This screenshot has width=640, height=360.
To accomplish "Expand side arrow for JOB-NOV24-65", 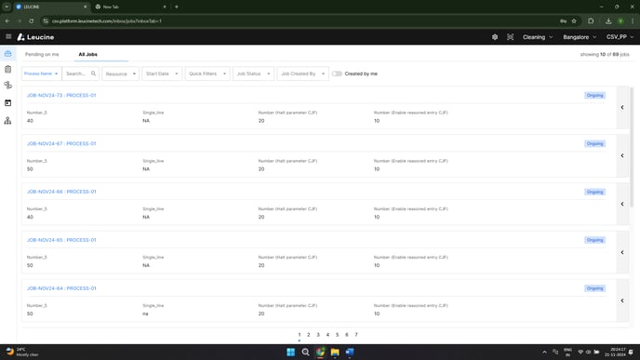I will [x=622, y=252].
